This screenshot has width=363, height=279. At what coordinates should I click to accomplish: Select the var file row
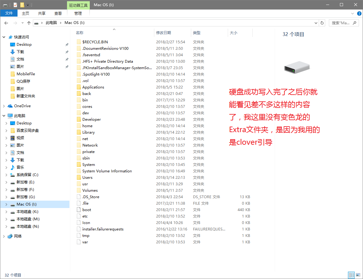(x=163, y=242)
